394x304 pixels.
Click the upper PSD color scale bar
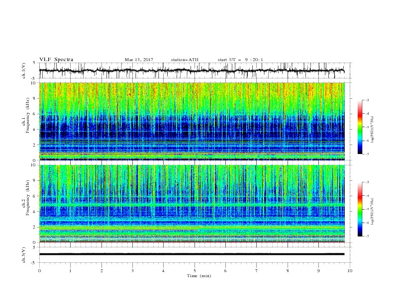[x=360, y=127]
